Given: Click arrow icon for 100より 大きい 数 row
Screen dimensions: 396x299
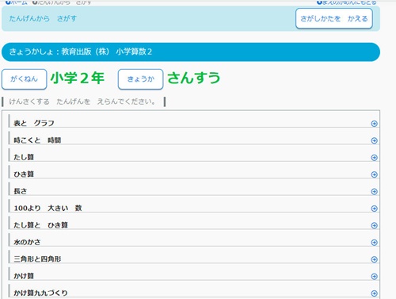Looking at the screenshot, I should point(374,209).
